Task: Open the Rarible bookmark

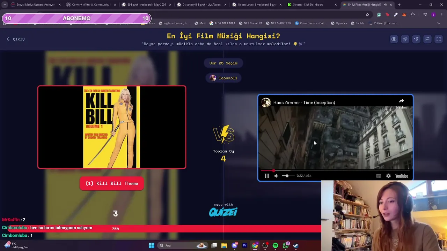Action: [x=357, y=23]
